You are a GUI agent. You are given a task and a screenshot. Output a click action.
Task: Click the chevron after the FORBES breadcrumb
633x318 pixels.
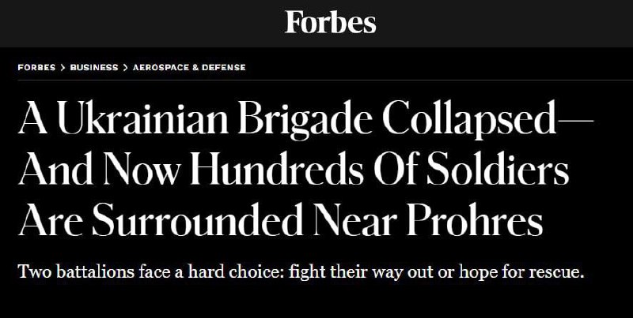click(63, 67)
